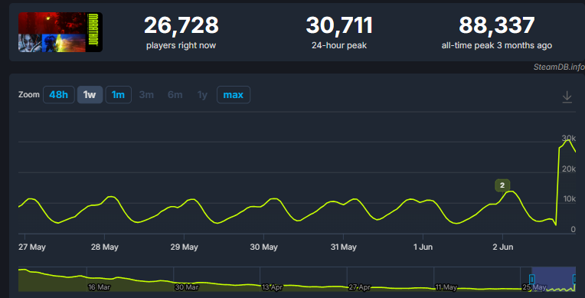The height and width of the screenshot is (298, 585).
Task: Click 16 Mar in the navigator timeline
Action: (x=100, y=287)
